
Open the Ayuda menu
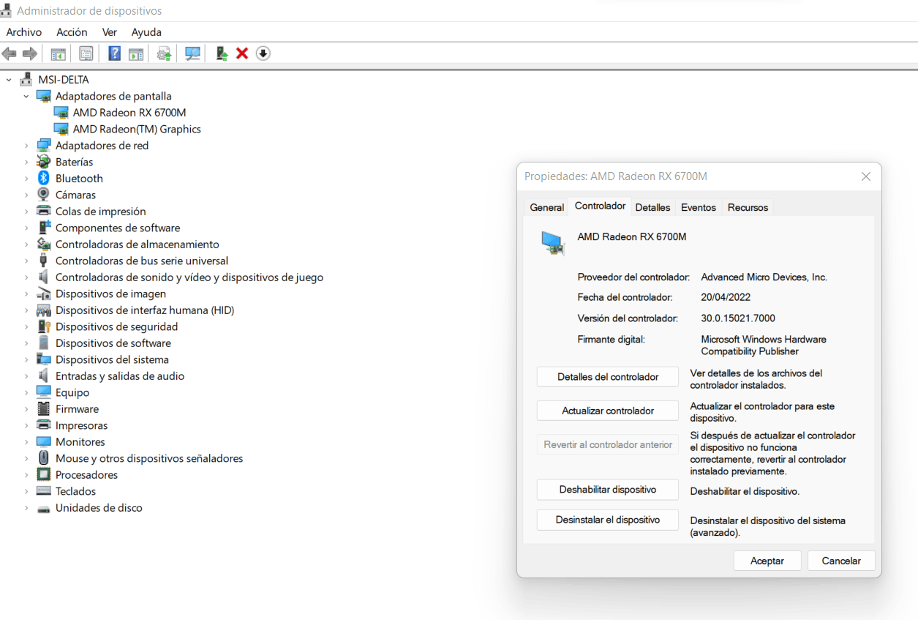click(x=146, y=32)
